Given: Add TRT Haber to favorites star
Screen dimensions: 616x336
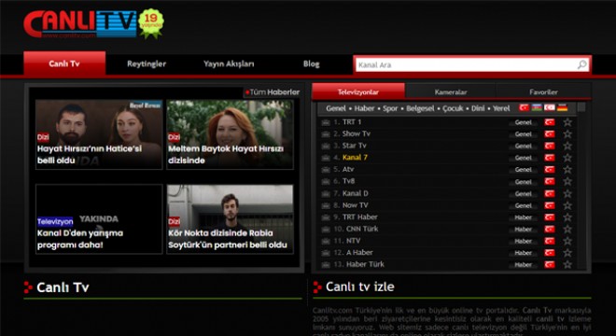Looking at the screenshot, I should (x=567, y=217).
